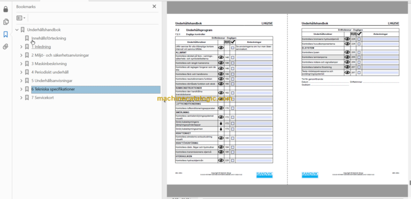The width and height of the screenshot is (411, 199).
Task: Click eye icon for Kontrollera ljusen row
Action: click(x=347, y=52)
